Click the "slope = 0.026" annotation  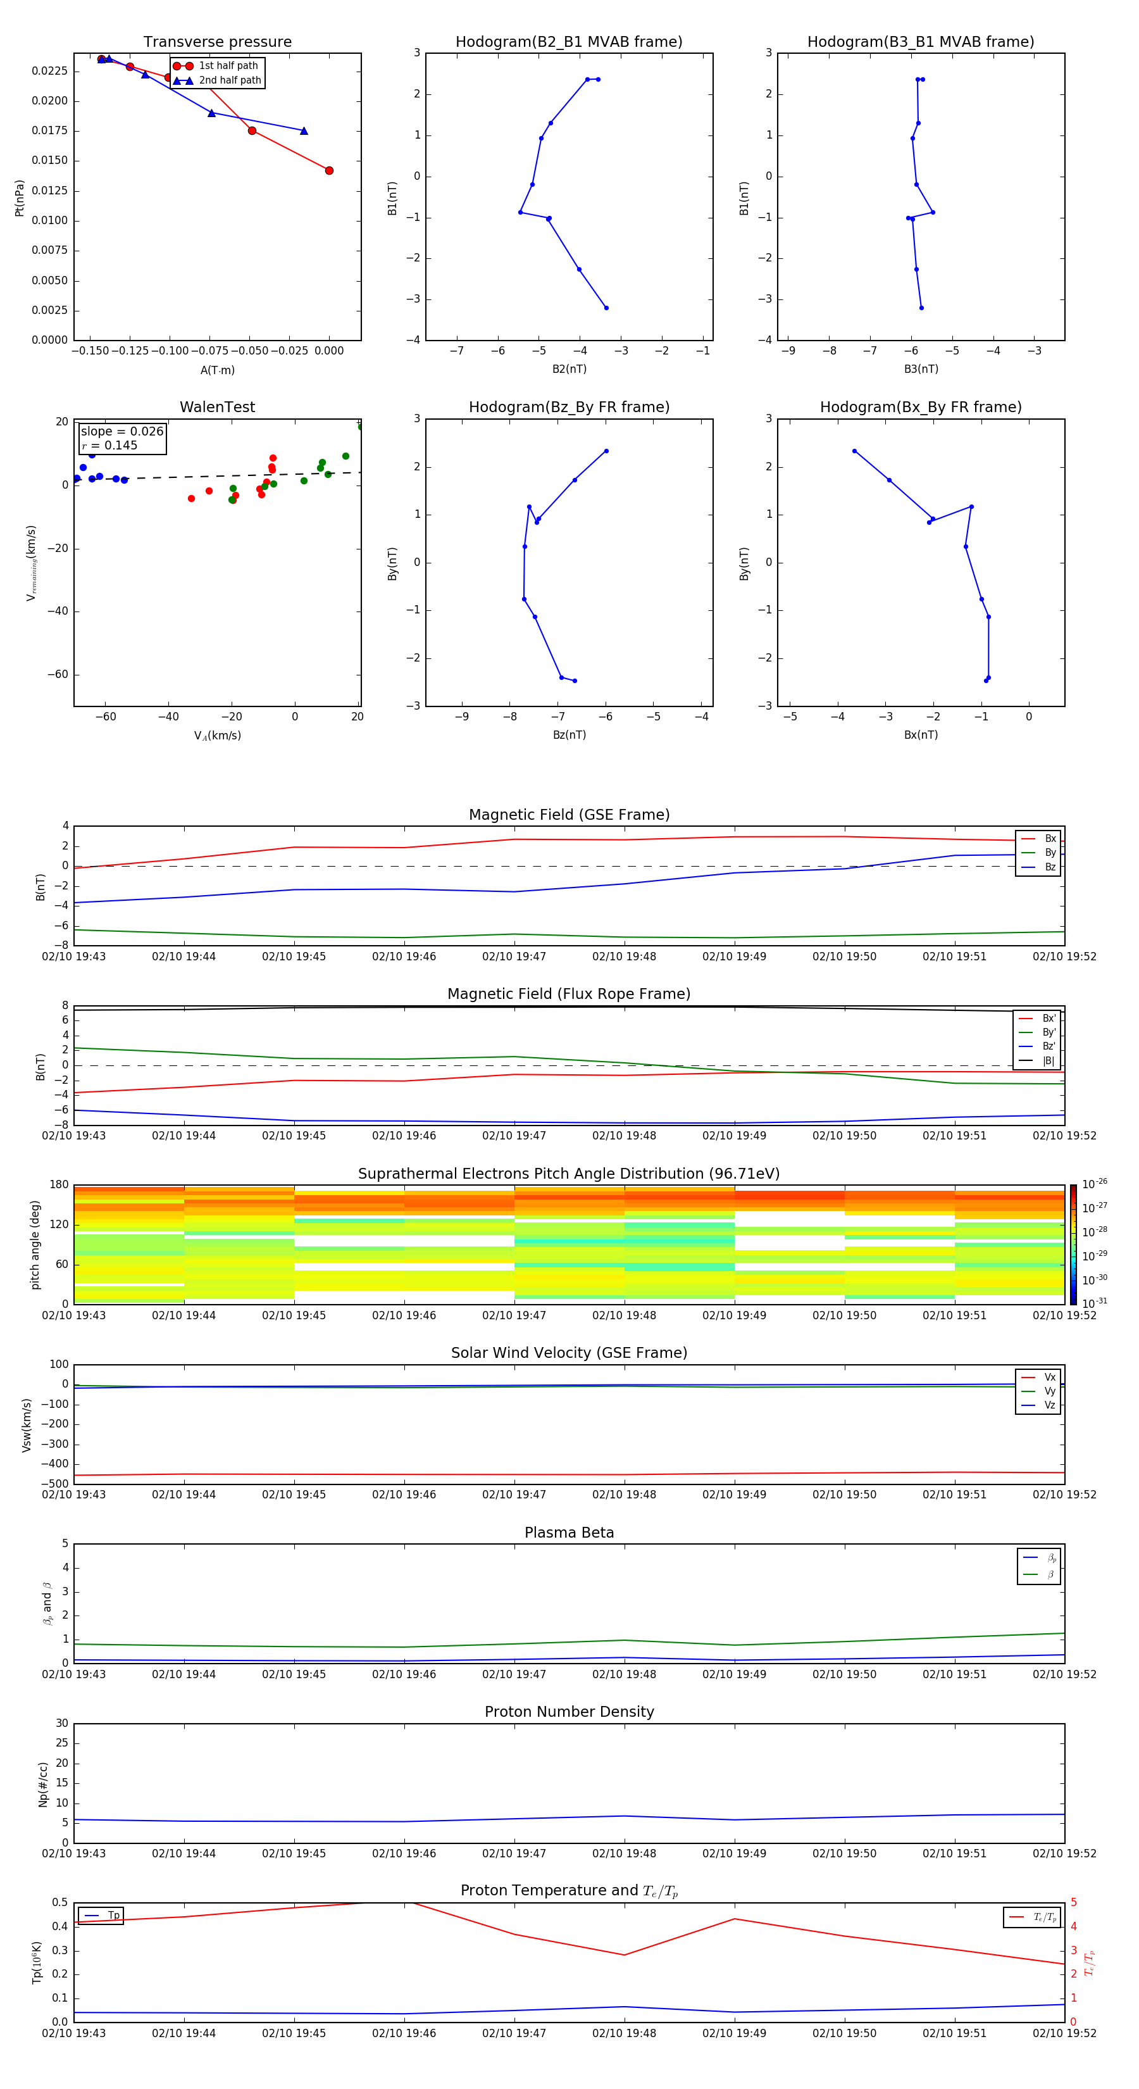tap(121, 432)
